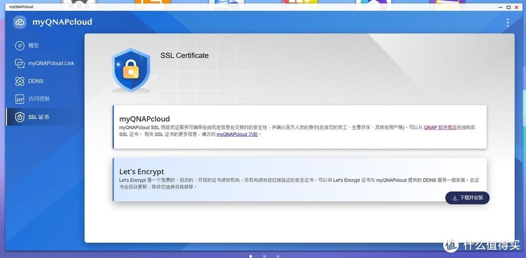Image resolution: width=526 pixels, height=258 pixels.
Task: Click the SSL Certificate title text
Action: click(185, 56)
